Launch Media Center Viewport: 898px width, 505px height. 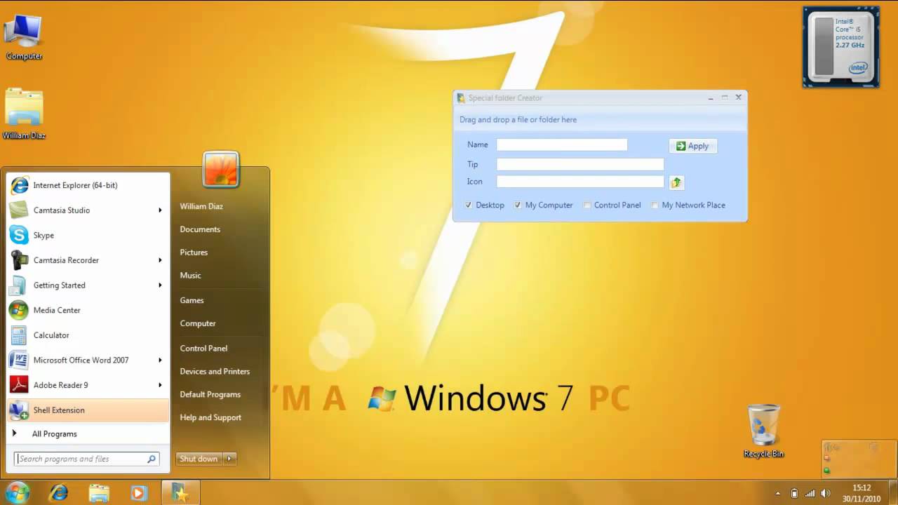(x=88, y=310)
